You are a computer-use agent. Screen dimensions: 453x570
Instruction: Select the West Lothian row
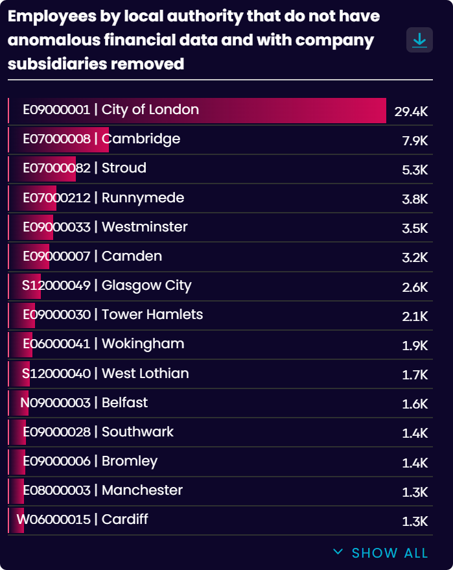(x=220, y=374)
